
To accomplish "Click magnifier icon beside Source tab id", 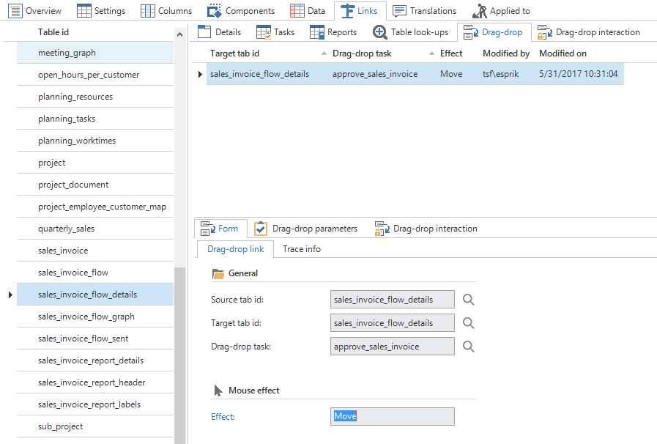I will tap(469, 300).
